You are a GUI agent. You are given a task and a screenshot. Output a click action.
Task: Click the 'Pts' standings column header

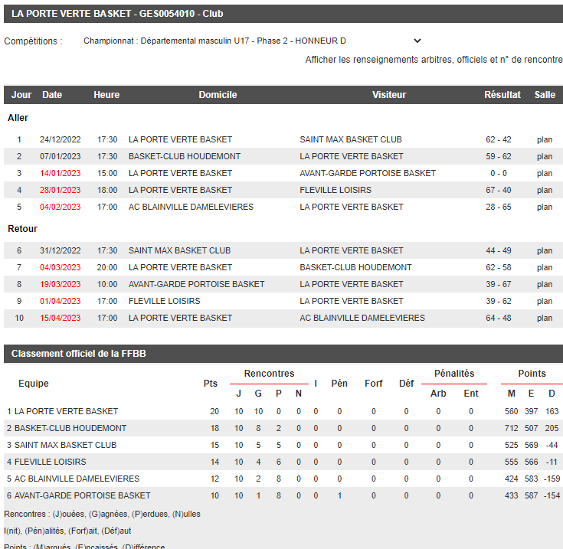211,384
